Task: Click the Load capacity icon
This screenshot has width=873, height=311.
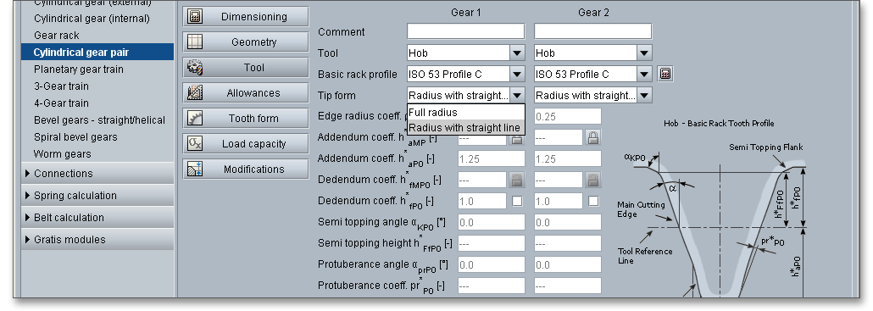Action: (x=195, y=143)
